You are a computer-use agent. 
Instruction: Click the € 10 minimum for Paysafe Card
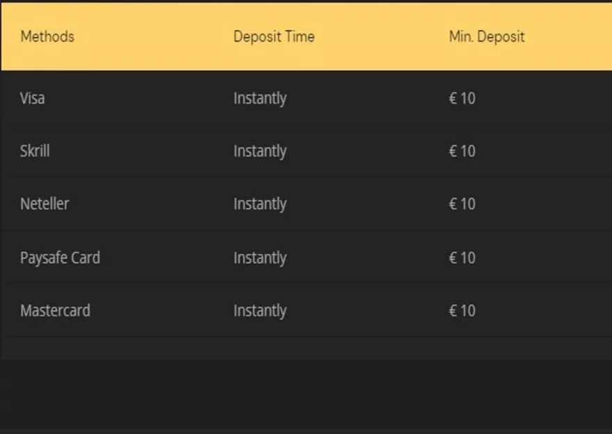462,258
